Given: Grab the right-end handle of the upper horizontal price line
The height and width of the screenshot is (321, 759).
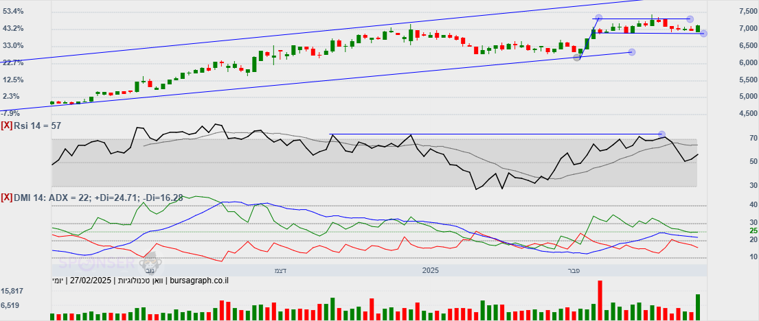Looking at the screenshot, I should (x=690, y=19).
